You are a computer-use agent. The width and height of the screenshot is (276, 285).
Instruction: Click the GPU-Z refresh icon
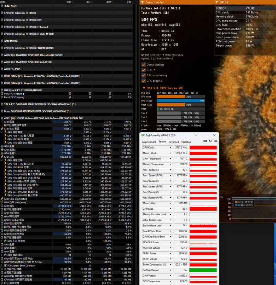click(210, 141)
